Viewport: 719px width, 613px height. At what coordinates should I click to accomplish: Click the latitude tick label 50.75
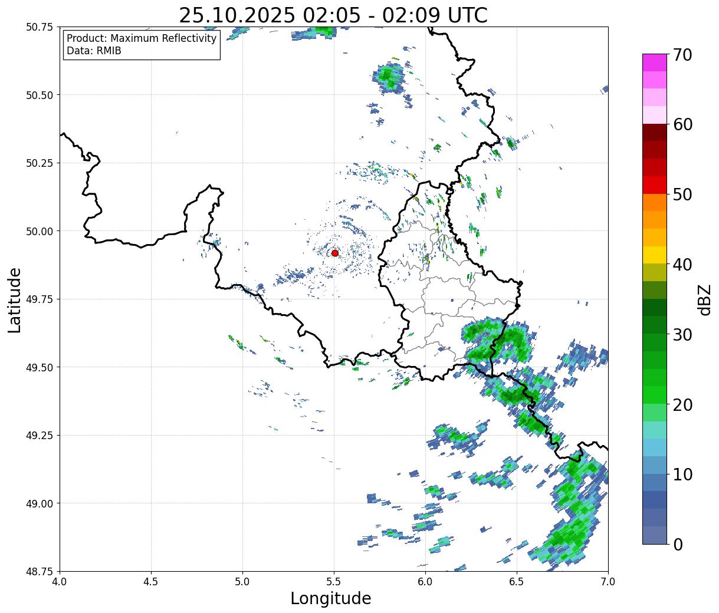[40, 27]
